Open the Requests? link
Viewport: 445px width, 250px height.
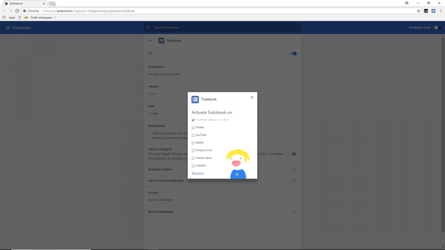pyautogui.click(x=198, y=173)
